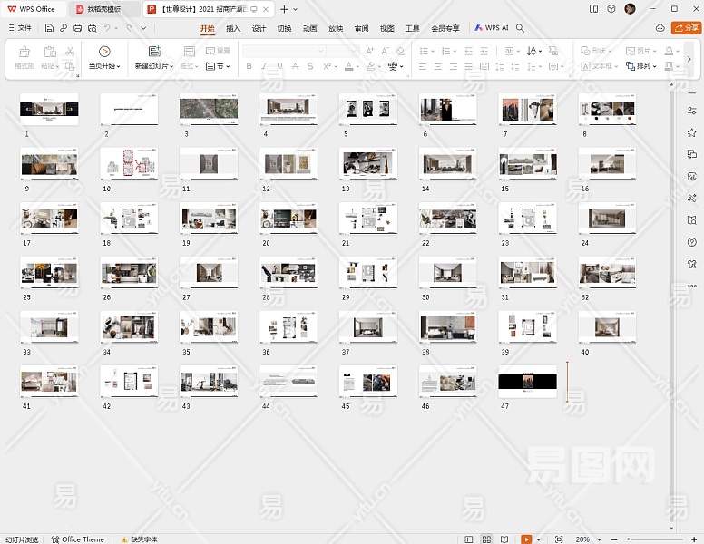Start slideshow from the 当页开始 play icon

pyautogui.click(x=104, y=52)
